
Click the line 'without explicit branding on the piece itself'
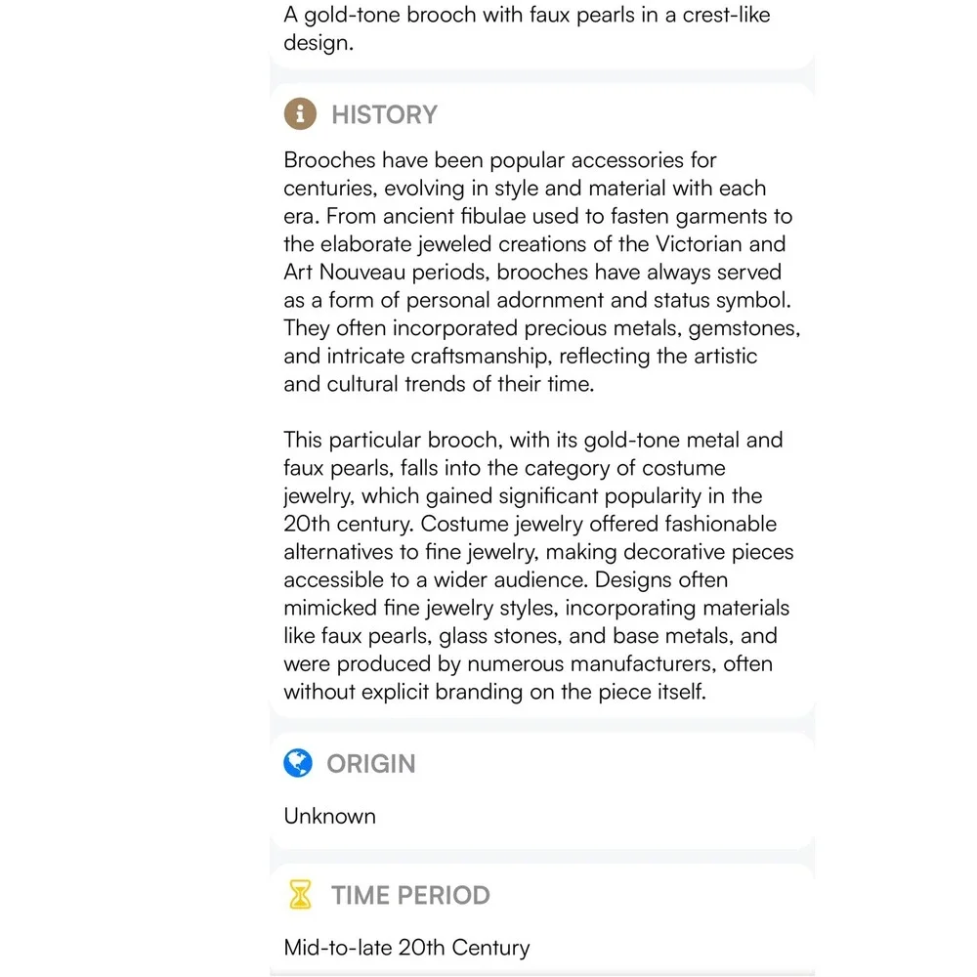[494, 692]
